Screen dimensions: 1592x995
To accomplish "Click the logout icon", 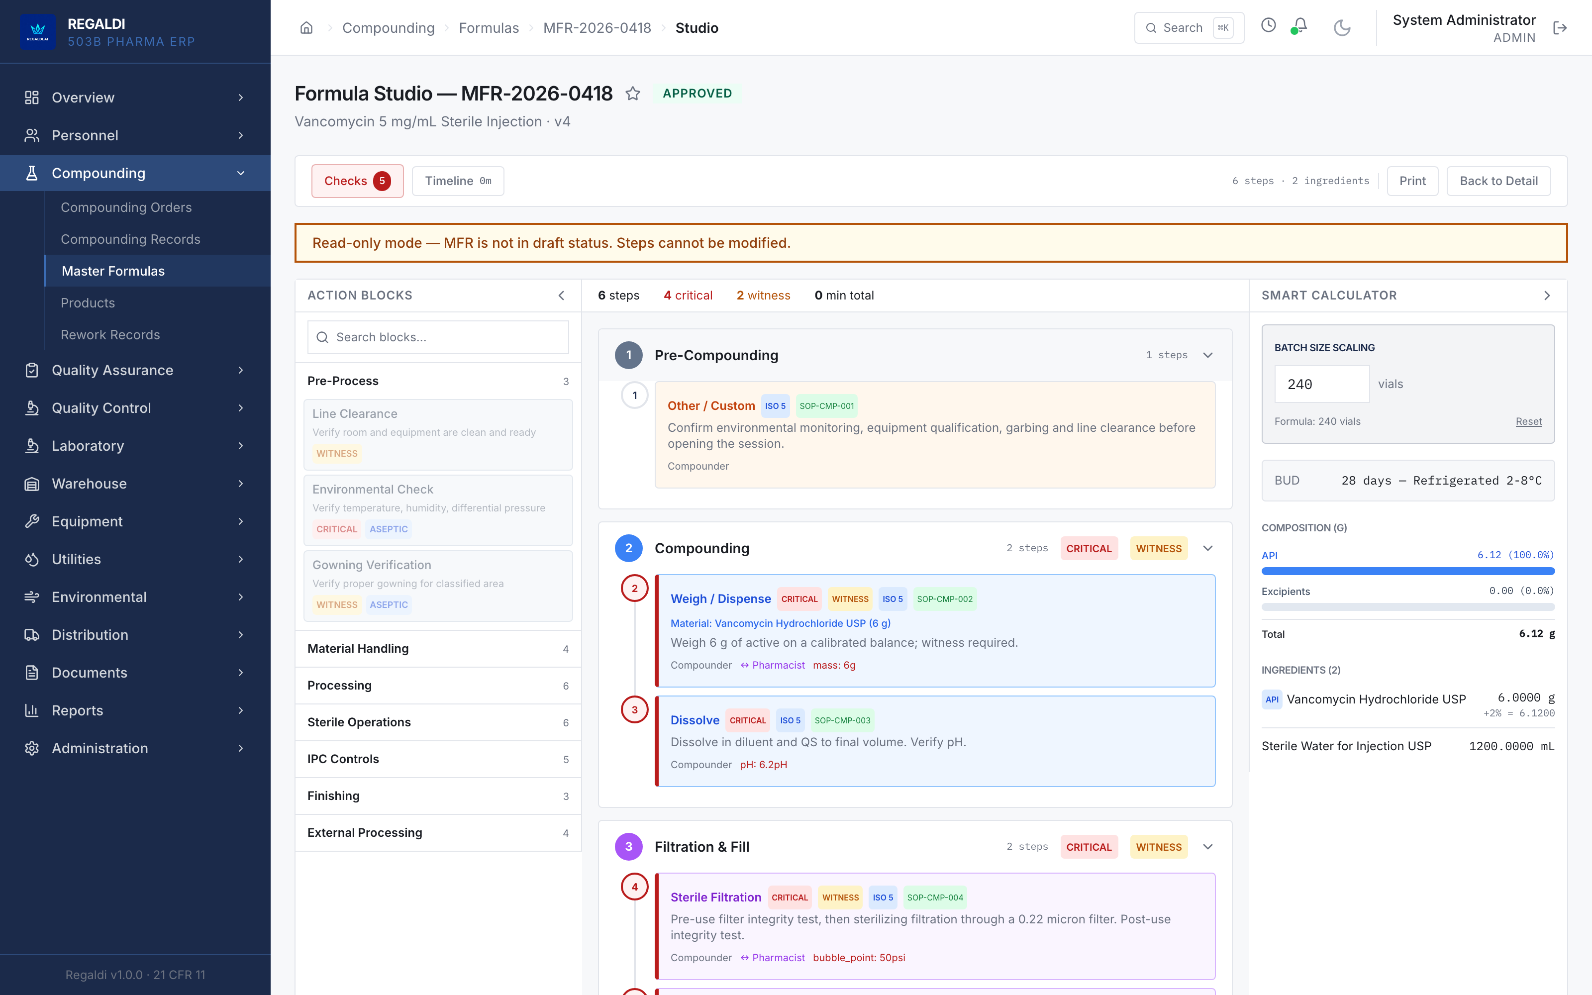I will pyautogui.click(x=1560, y=28).
